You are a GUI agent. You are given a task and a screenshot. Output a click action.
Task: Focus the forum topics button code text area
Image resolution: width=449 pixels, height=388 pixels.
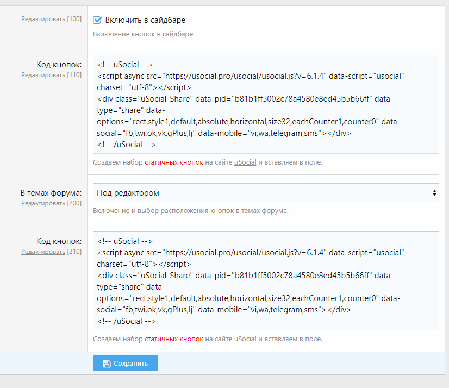click(265, 281)
